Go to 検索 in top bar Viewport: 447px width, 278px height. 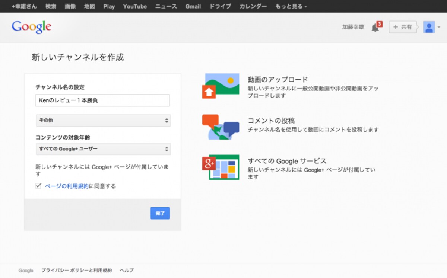(51, 6)
